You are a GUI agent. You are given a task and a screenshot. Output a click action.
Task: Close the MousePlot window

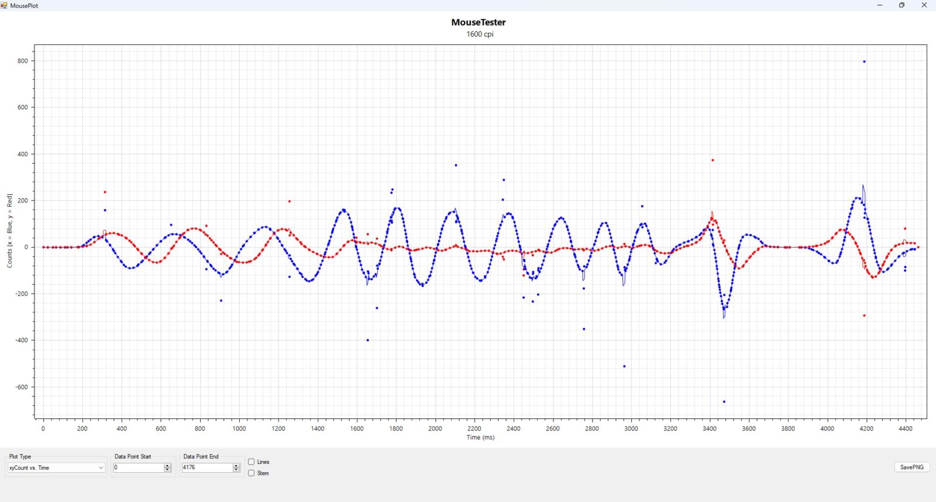pyautogui.click(x=924, y=5)
